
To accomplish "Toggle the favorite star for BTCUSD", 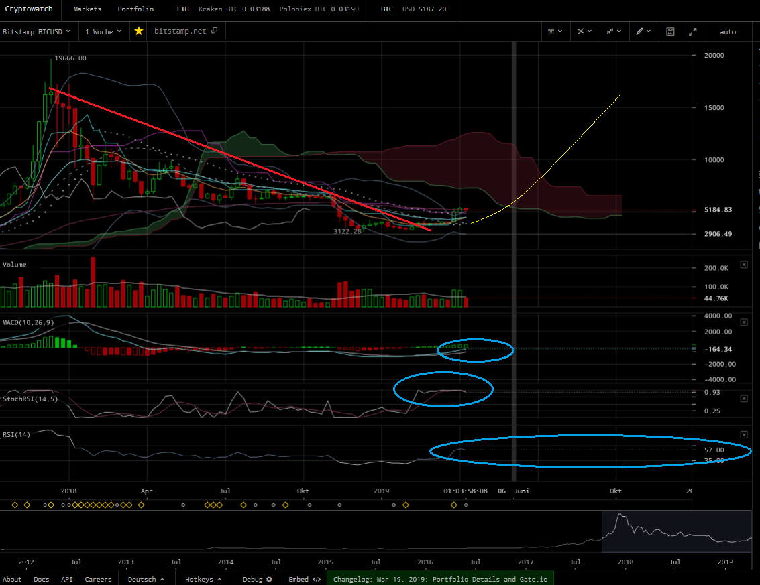I will pyautogui.click(x=139, y=31).
